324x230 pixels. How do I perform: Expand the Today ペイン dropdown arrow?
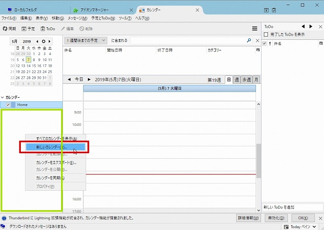click(319, 227)
